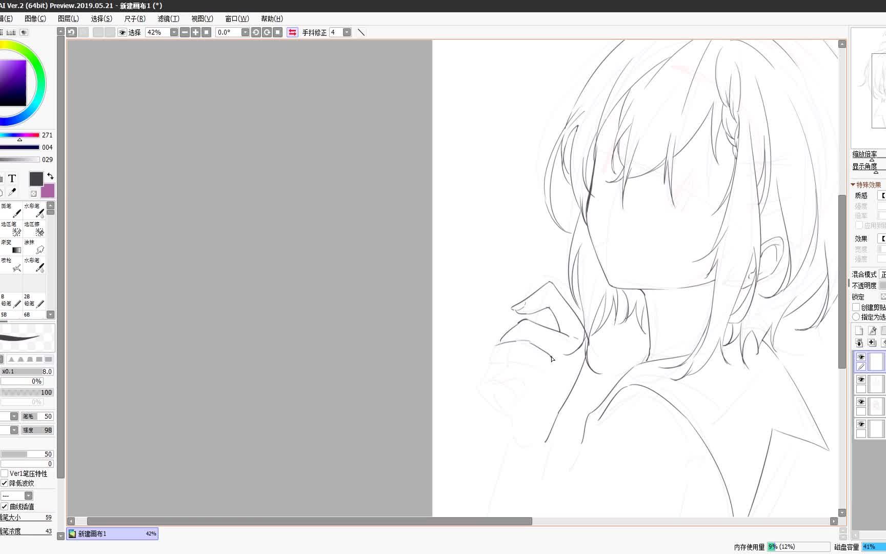The height and width of the screenshot is (554, 886).
Task: Open the rotation angle dropdown
Action: [245, 32]
